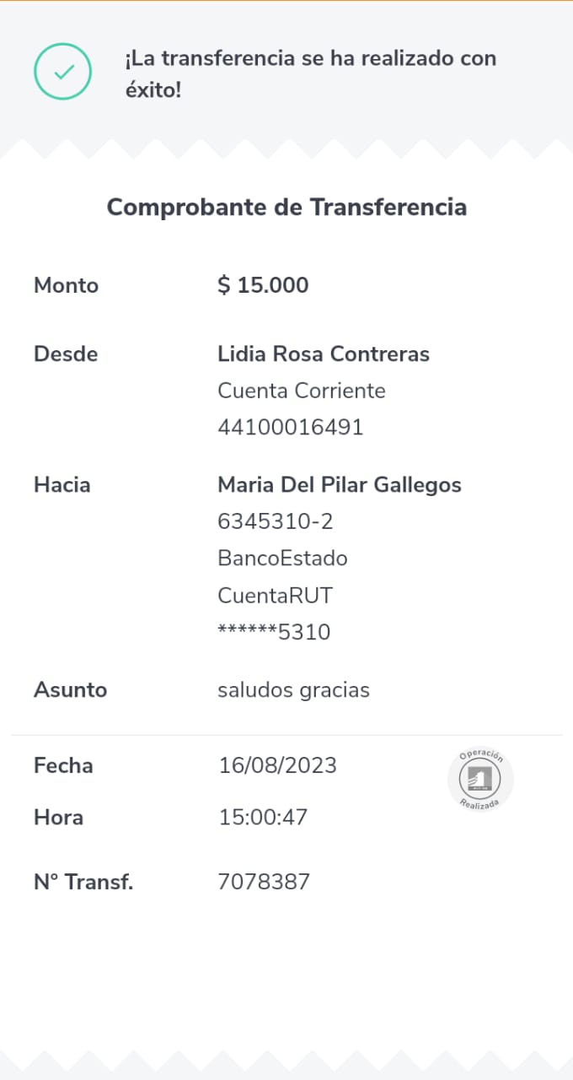Tap the subject saludos gracias
The image size is (573, 1080).
[x=293, y=690]
